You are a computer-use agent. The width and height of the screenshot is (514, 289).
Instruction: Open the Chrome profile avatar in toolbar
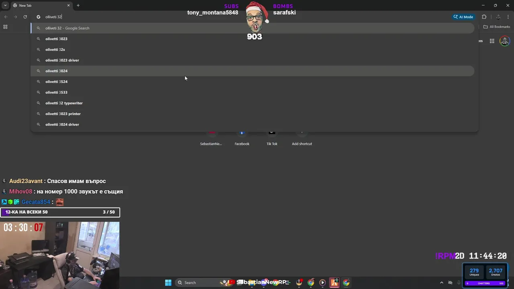tap(498, 17)
